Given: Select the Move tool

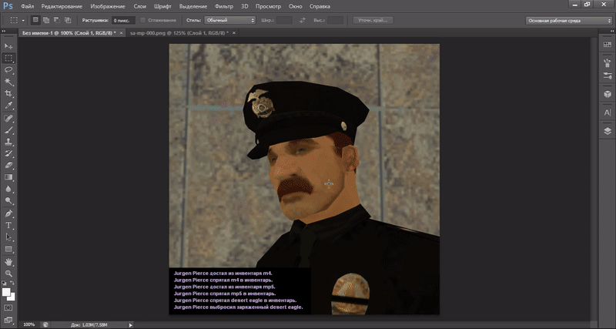Looking at the screenshot, I should [x=8, y=46].
